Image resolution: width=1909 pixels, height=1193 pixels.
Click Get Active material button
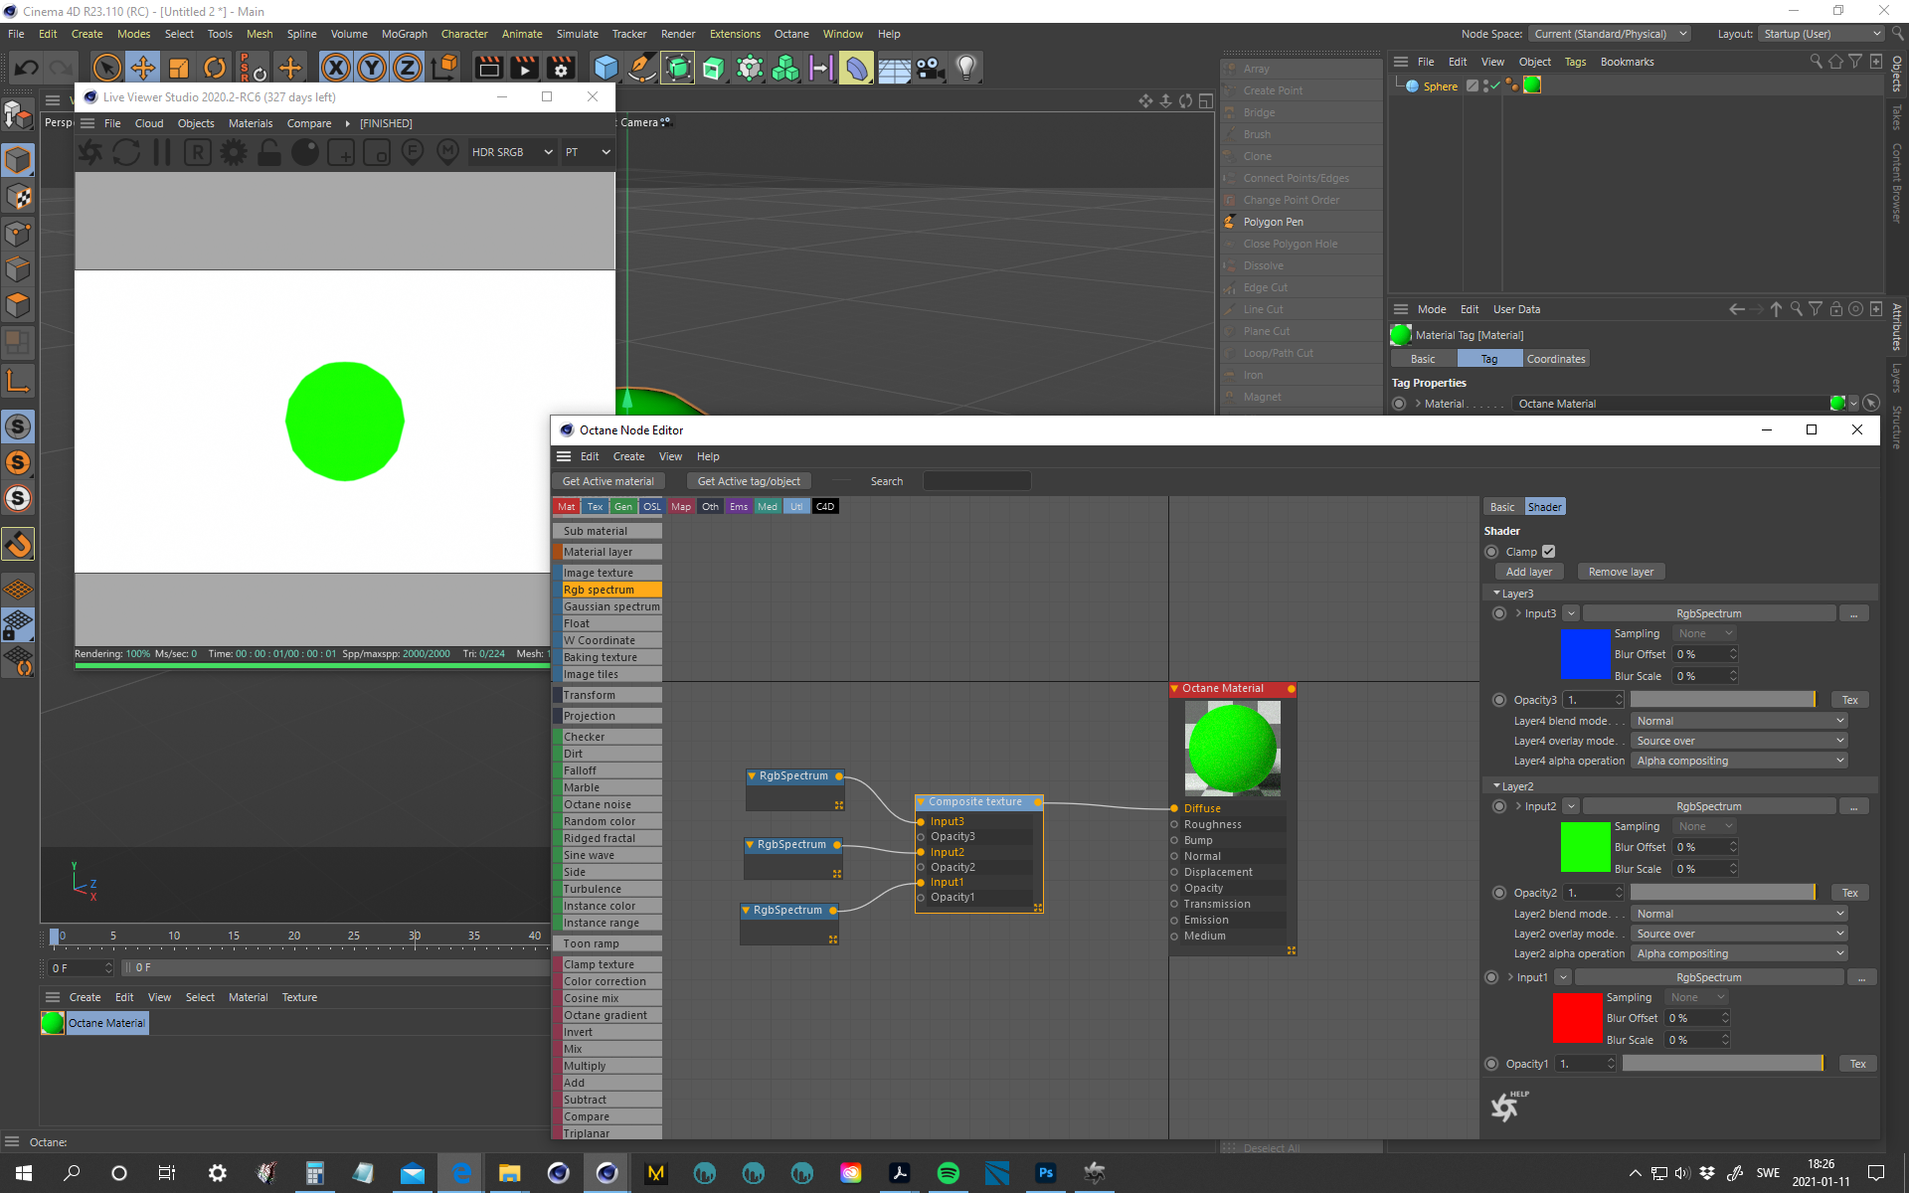click(x=607, y=481)
